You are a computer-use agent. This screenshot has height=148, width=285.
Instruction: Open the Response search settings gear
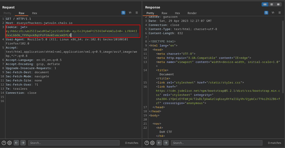(x=152, y=143)
